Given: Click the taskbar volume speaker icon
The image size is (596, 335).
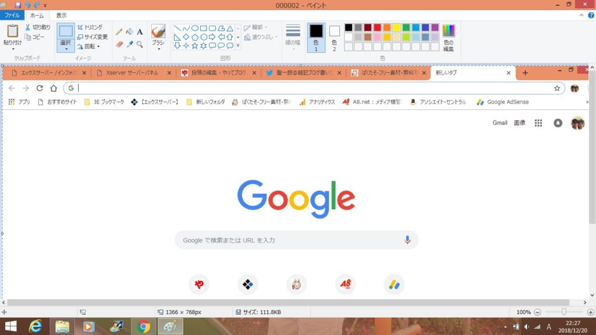Looking at the screenshot, I should coord(526,327).
